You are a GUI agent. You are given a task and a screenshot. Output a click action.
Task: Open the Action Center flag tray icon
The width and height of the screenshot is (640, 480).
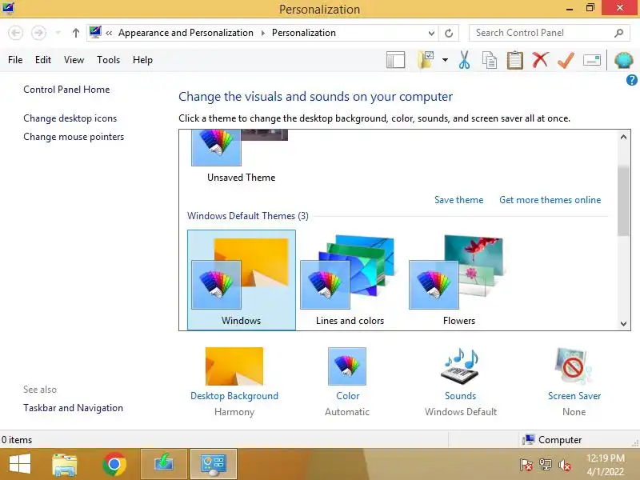pos(526,465)
